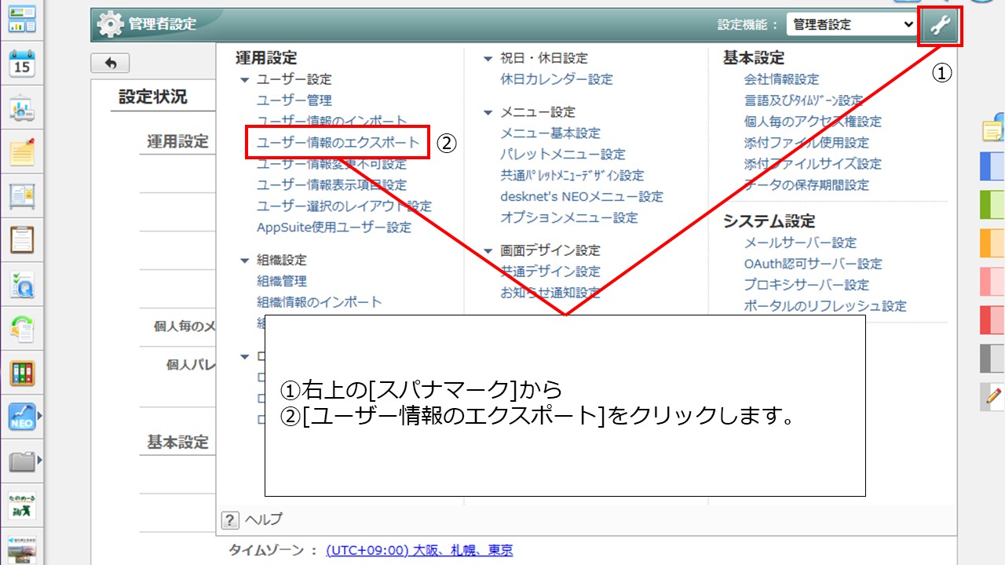Viewport: 1005px width, 565px height.
Task: Open the bulletin board icon in sidebar
Action: pyautogui.click(x=22, y=195)
